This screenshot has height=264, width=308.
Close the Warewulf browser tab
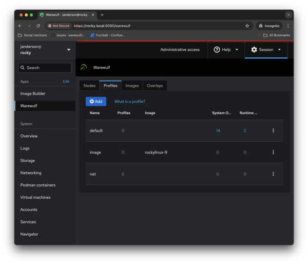click(93, 15)
